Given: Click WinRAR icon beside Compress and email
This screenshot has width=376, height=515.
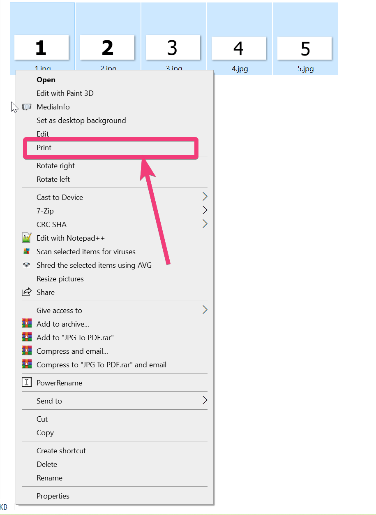Looking at the screenshot, I should click(26, 351).
